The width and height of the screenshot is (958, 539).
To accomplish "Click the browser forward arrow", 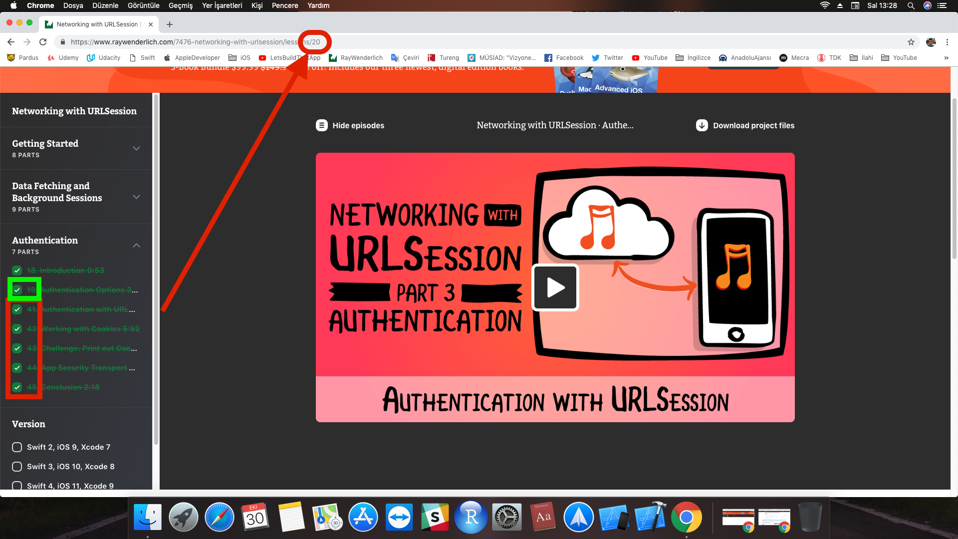I will [x=27, y=42].
